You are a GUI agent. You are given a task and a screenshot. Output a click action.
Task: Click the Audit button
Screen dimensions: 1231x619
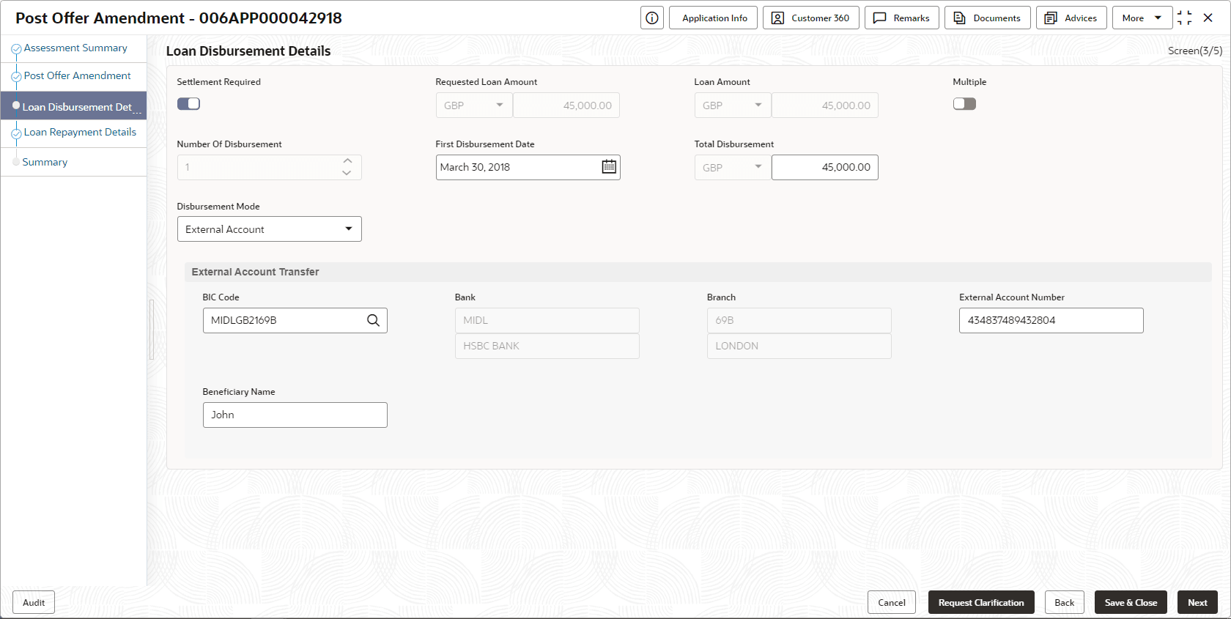click(34, 603)
